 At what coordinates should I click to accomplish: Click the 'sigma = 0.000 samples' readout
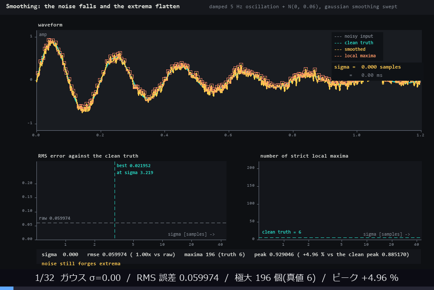coord(367,67)
